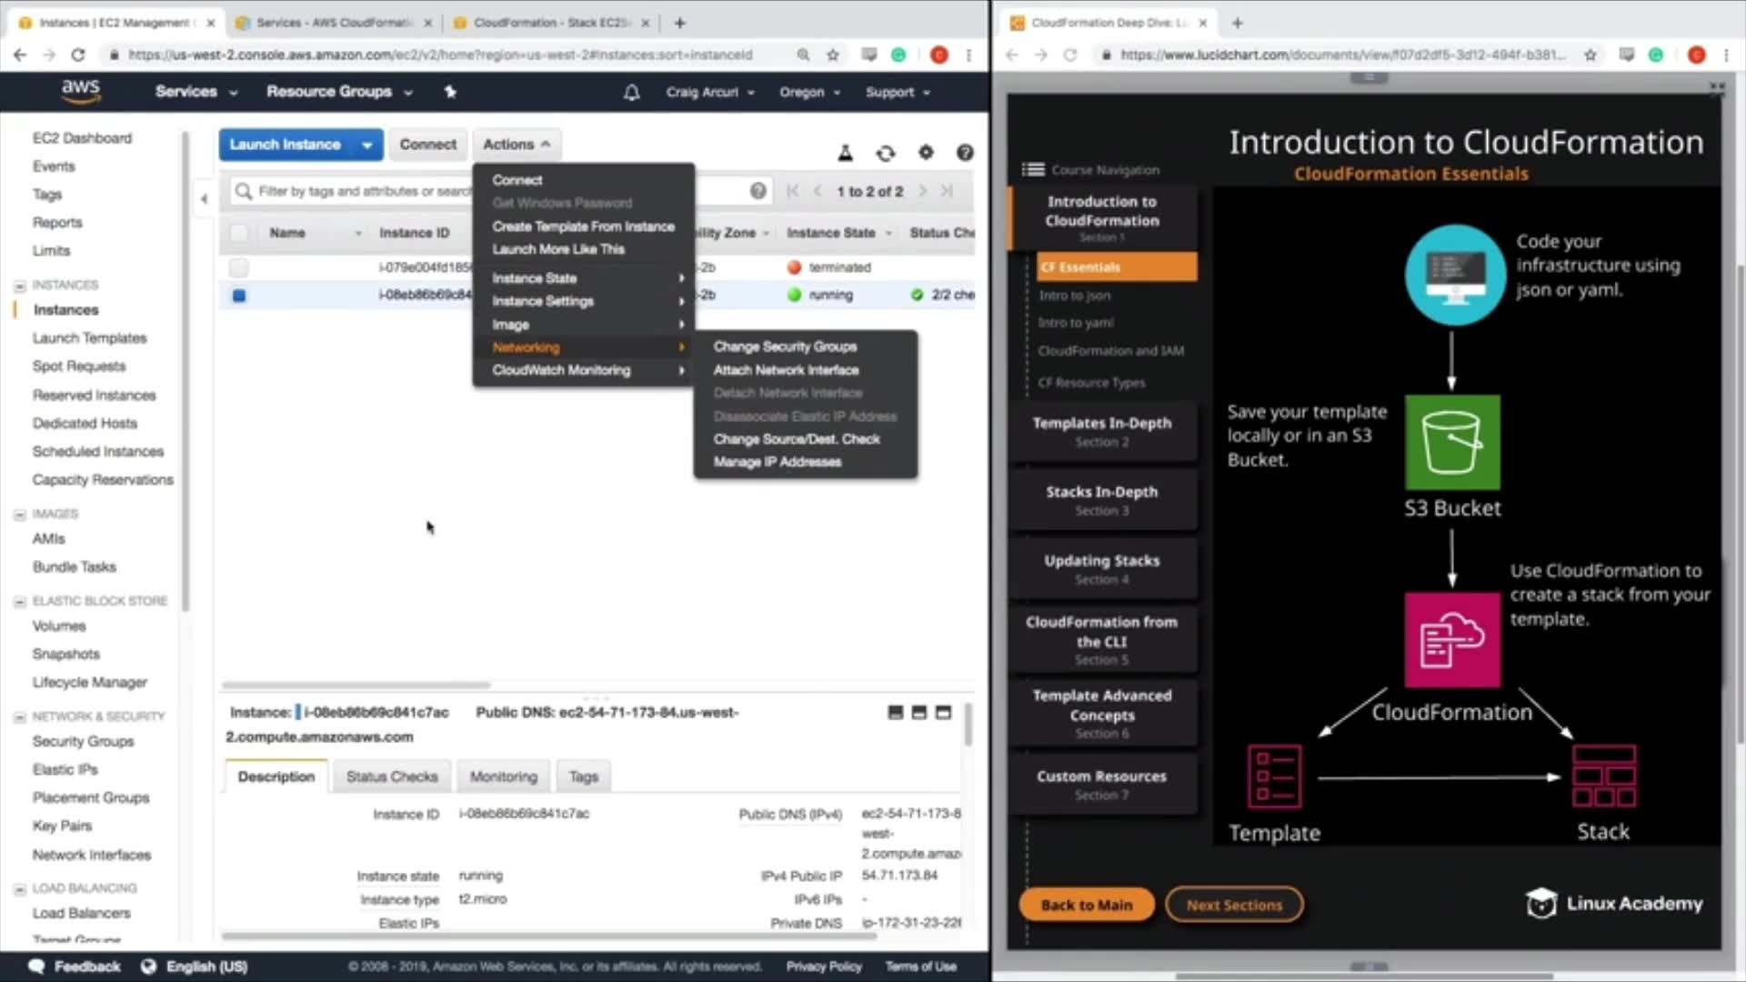Click the Back to Main button
Image resolution: width=1746 pixels, height=982 pixels.
(1086, 905)
